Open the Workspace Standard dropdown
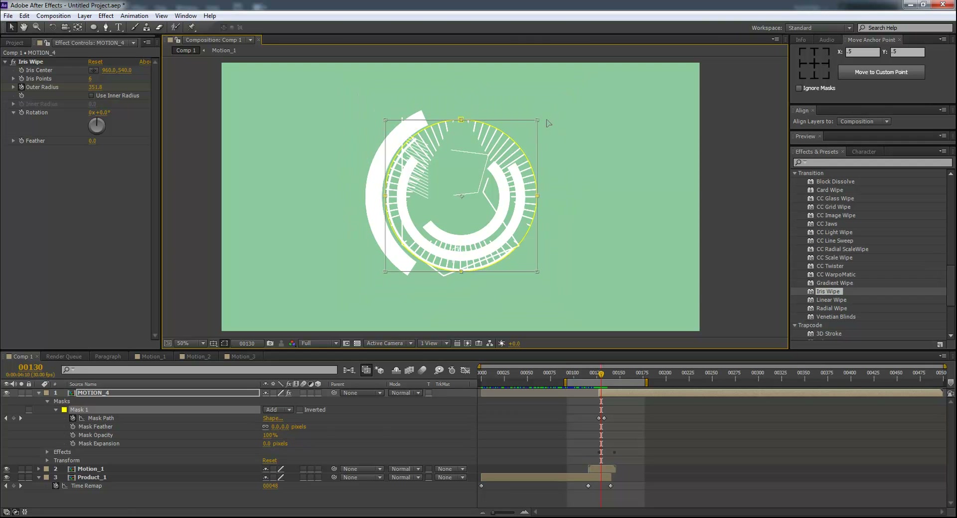The height and width of the screenshot is (518, 957). [819, 28]
